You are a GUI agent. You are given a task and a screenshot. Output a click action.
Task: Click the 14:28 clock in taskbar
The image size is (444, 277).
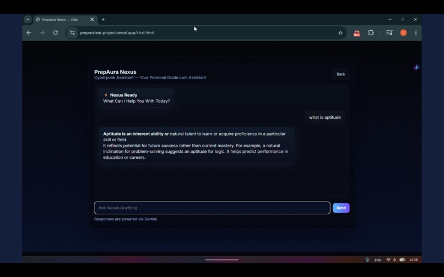[x=413, y=260]
